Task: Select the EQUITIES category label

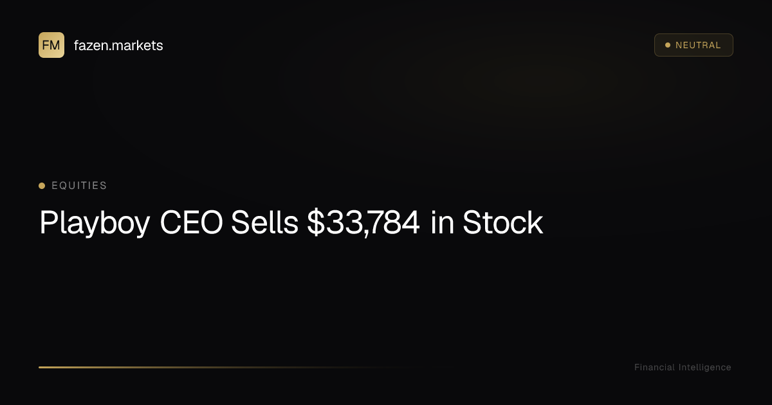Action: coord(79,186)
